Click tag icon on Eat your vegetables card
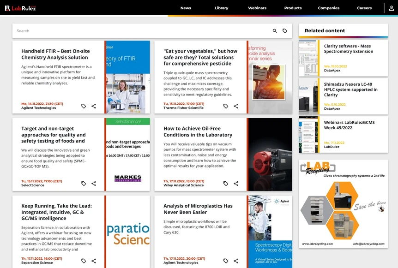The width and height of the screenshot is (398, 268). (226, 106)
